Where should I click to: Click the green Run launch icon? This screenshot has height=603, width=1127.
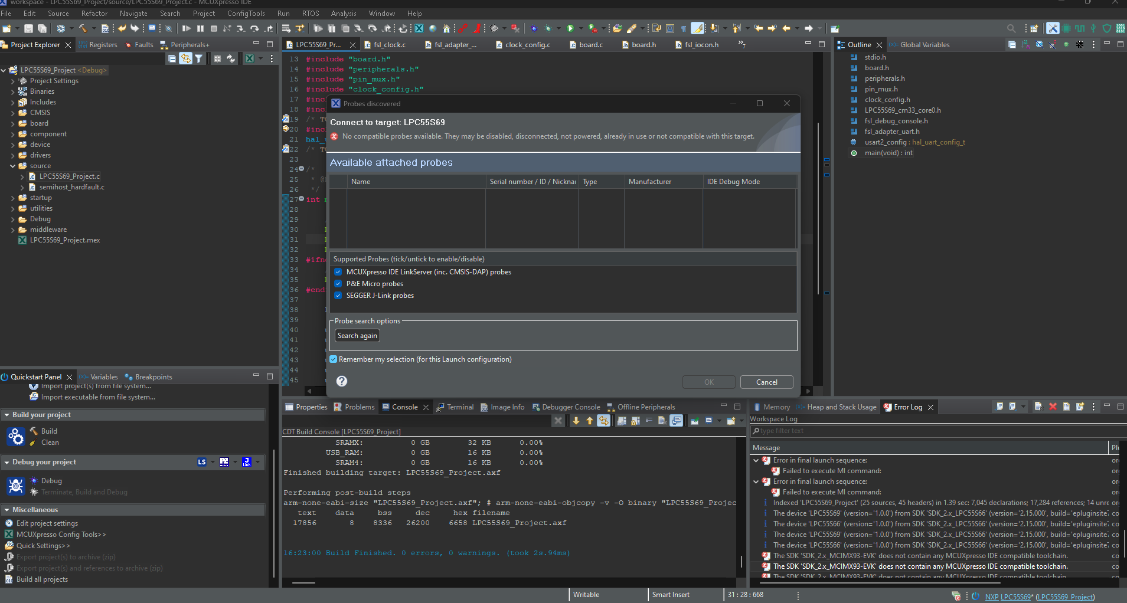coord(570,28)
